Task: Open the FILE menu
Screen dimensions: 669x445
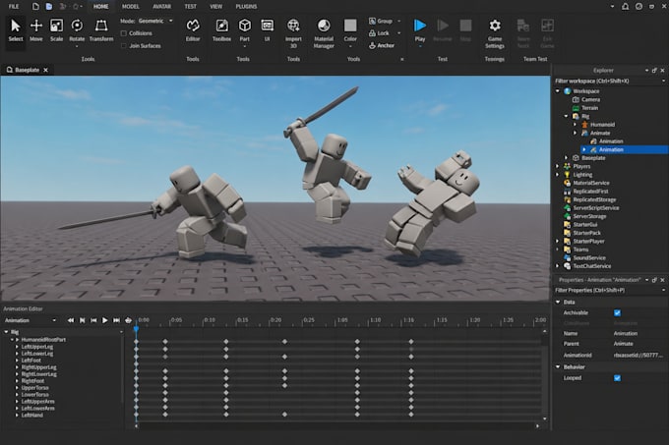Action: [x=14, y=7]
